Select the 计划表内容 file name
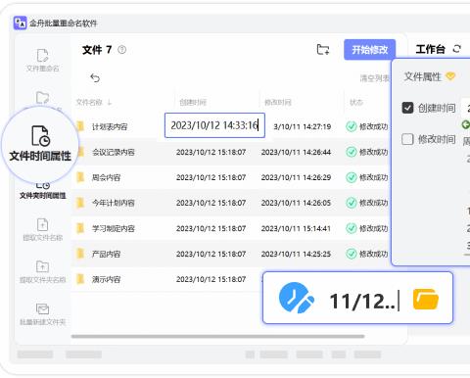The height and width of the screenshot is (378, 470). point(110,126)
